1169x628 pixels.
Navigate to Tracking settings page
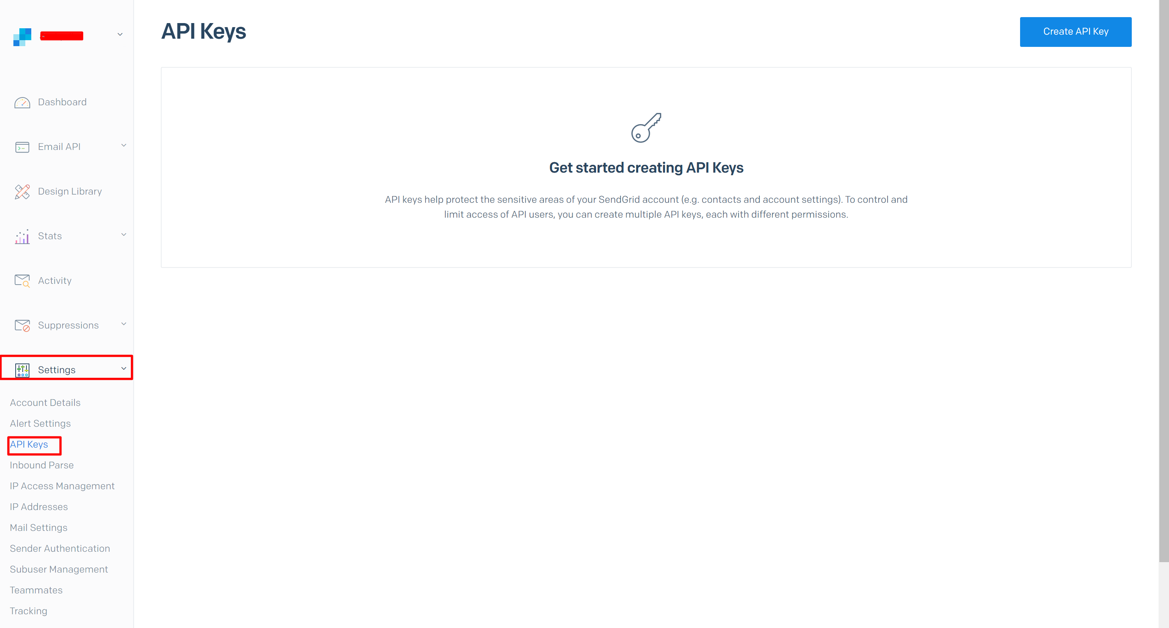[x=29, y=611]
